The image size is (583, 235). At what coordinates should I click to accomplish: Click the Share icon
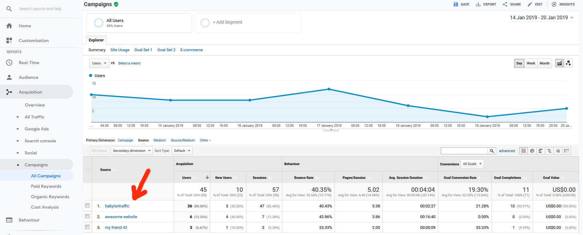point(505,4)
